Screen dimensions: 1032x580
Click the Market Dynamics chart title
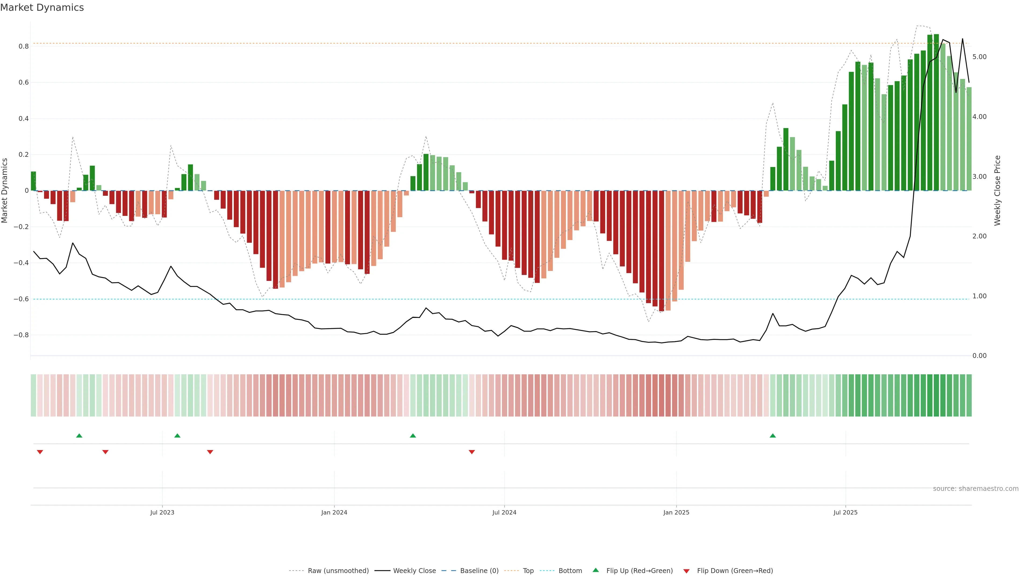coord(42,8)
